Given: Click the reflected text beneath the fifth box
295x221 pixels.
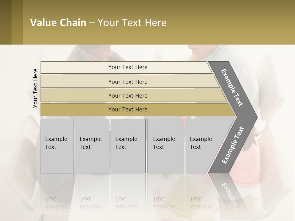Looking at the screenshot, I should [201, 203].
